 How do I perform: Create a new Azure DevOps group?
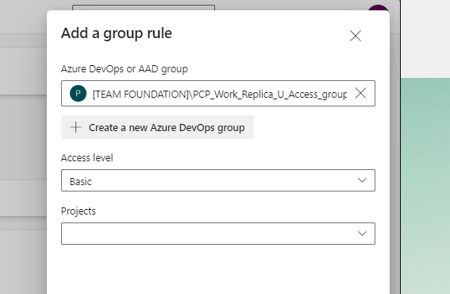157,127
